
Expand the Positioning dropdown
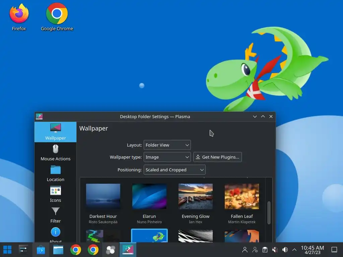tap(174, 170)
